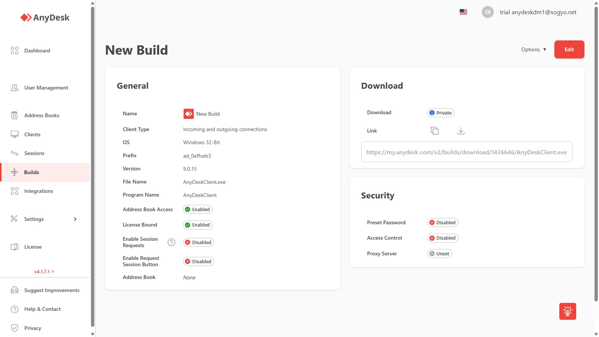Click the TA user avatar
This screenshot has height=337, width=599.
click(x=488, y=12)
